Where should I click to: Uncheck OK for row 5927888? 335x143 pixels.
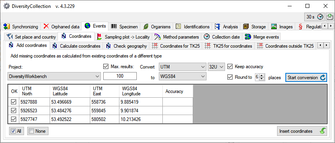[x=14, y=102]
